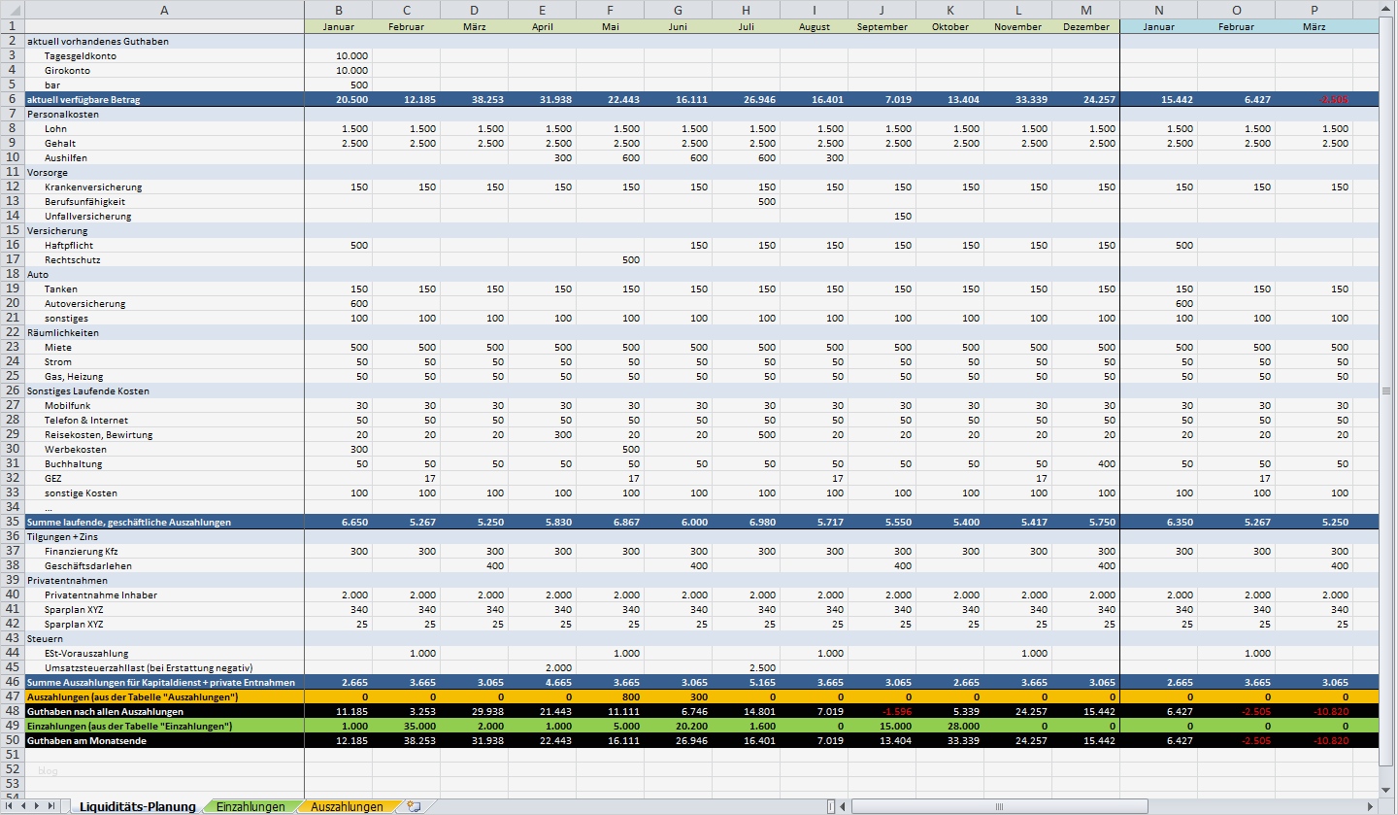1398x815 pixels.
Task: Click the split handle beside the horizontal scrollbar
Action: (830, 806)
